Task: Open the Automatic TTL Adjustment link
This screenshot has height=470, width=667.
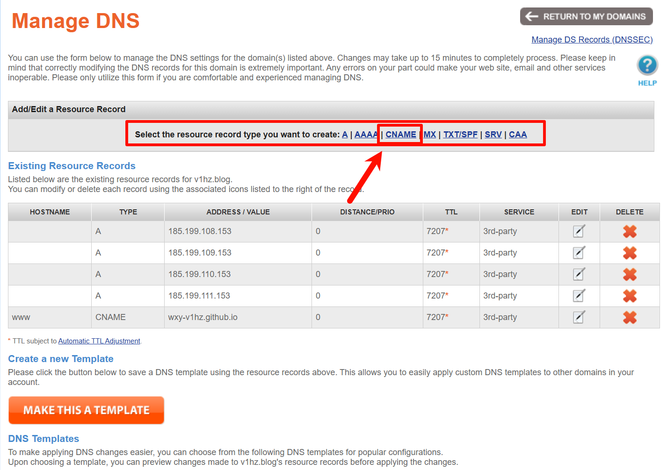Action: [99, 341]
